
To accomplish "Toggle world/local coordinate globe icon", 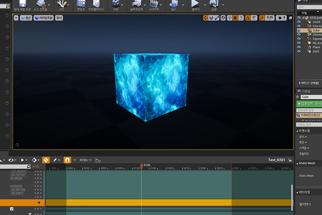I will coord(223,18).
